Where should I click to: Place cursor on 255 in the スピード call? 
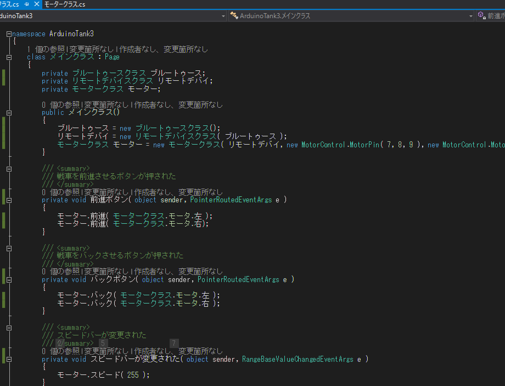[x=133, y=375]
